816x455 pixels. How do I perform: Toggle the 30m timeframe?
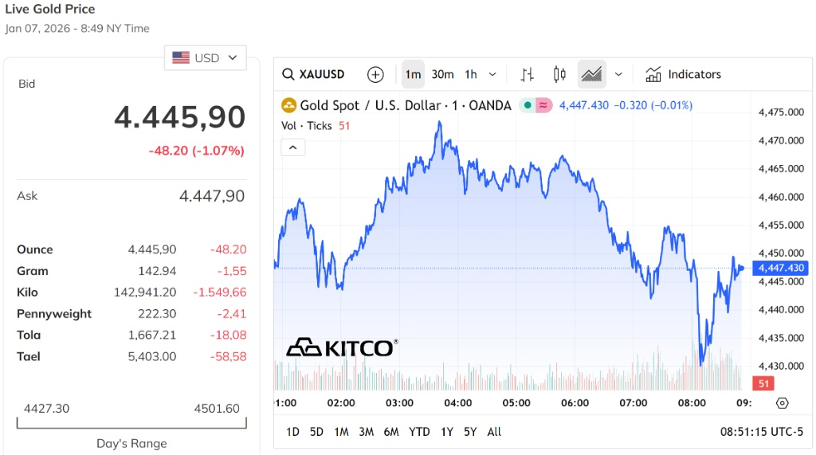pyautogui.click(x=442, y=74)
